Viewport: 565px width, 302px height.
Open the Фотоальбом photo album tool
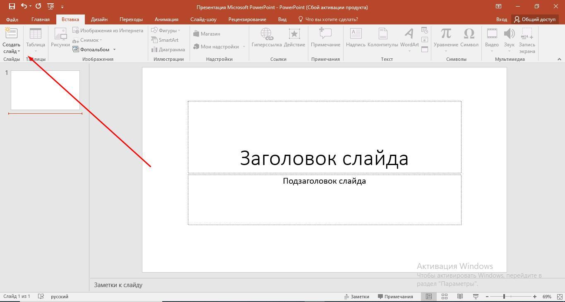(91, 49)
